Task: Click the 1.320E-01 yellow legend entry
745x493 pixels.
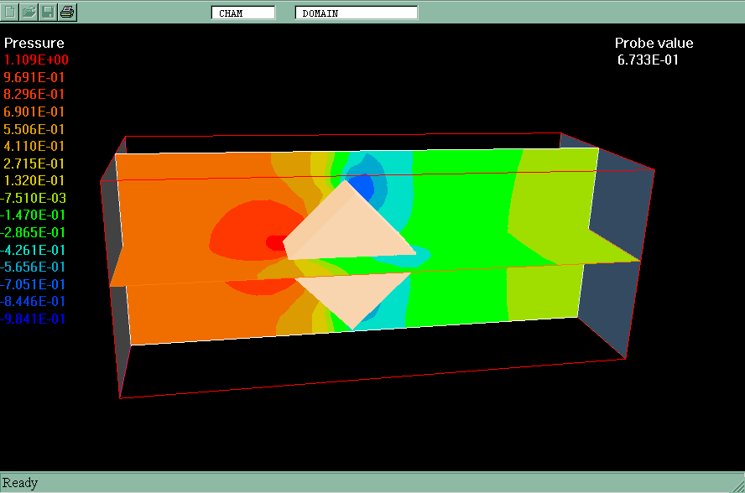Action: [x=34, y=180]
